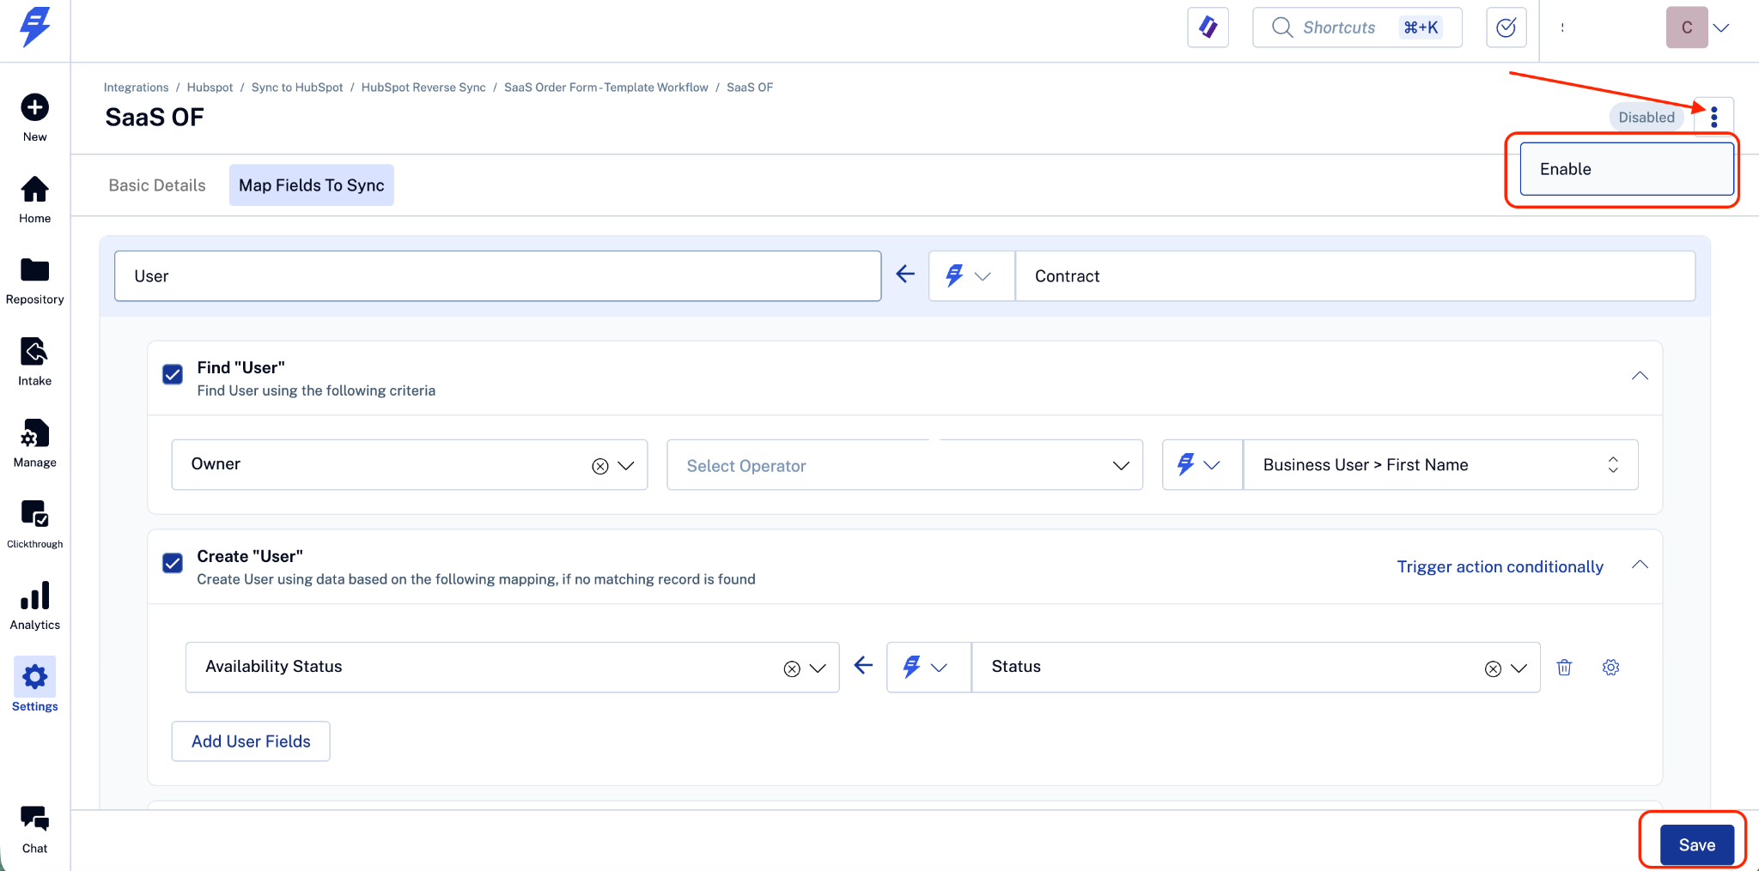
Task: Click the Add User Fields button
Action: (251, 741)
